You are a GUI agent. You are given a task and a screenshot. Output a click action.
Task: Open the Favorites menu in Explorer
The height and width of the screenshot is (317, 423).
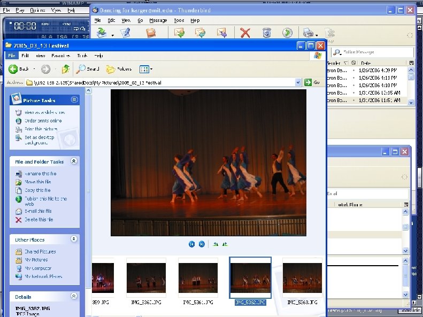pos(60,56)
